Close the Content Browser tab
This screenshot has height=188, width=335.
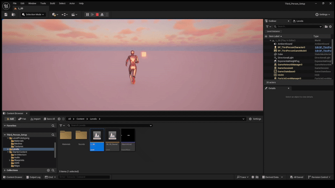[x=26, y=113]
